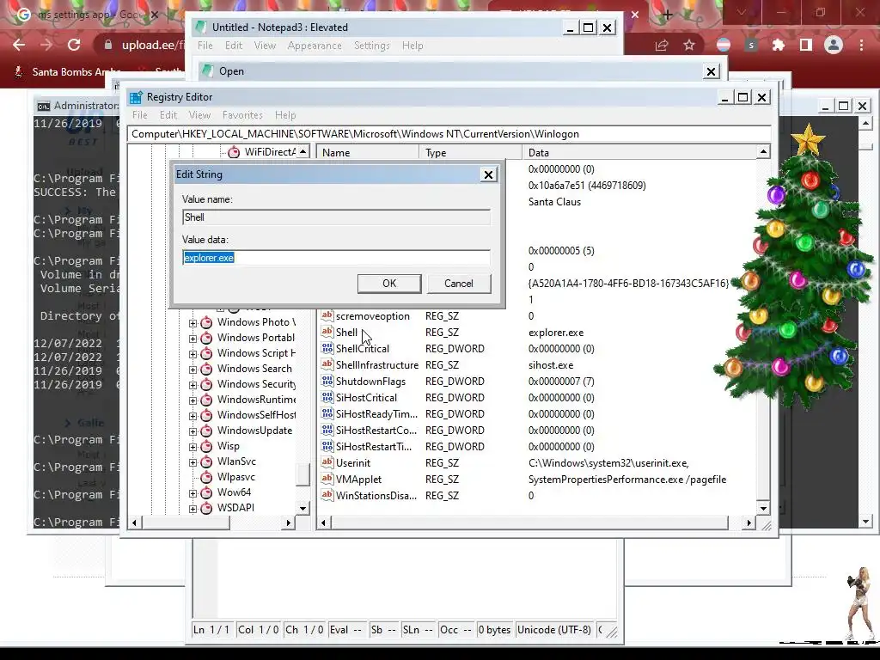Viewport: 880px width, 660px height.
Task: Open Chrome three-dot menu
Action: pos(861,45)
